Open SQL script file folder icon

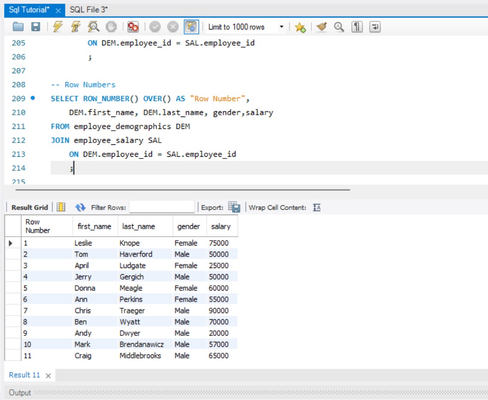pyautogui.click(x=18, y=27)
